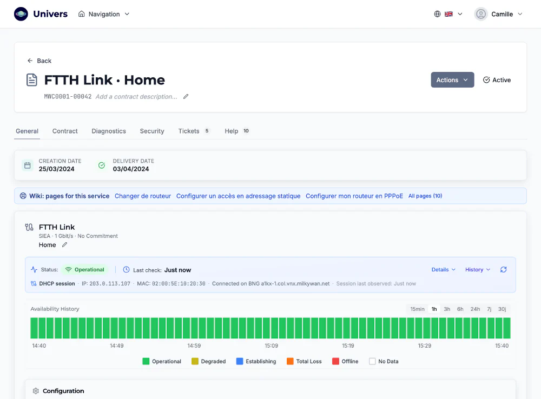Open the Navigation dropdown menu
541x399 pixels.
click(x=104, y=14)
